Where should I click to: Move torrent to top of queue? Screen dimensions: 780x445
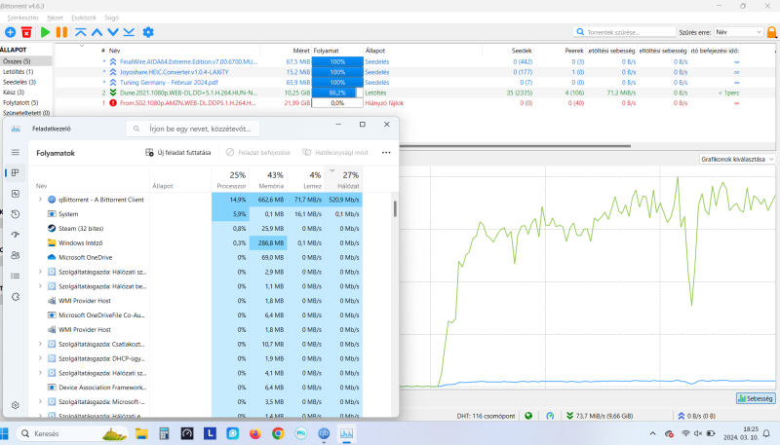[81, 32]
